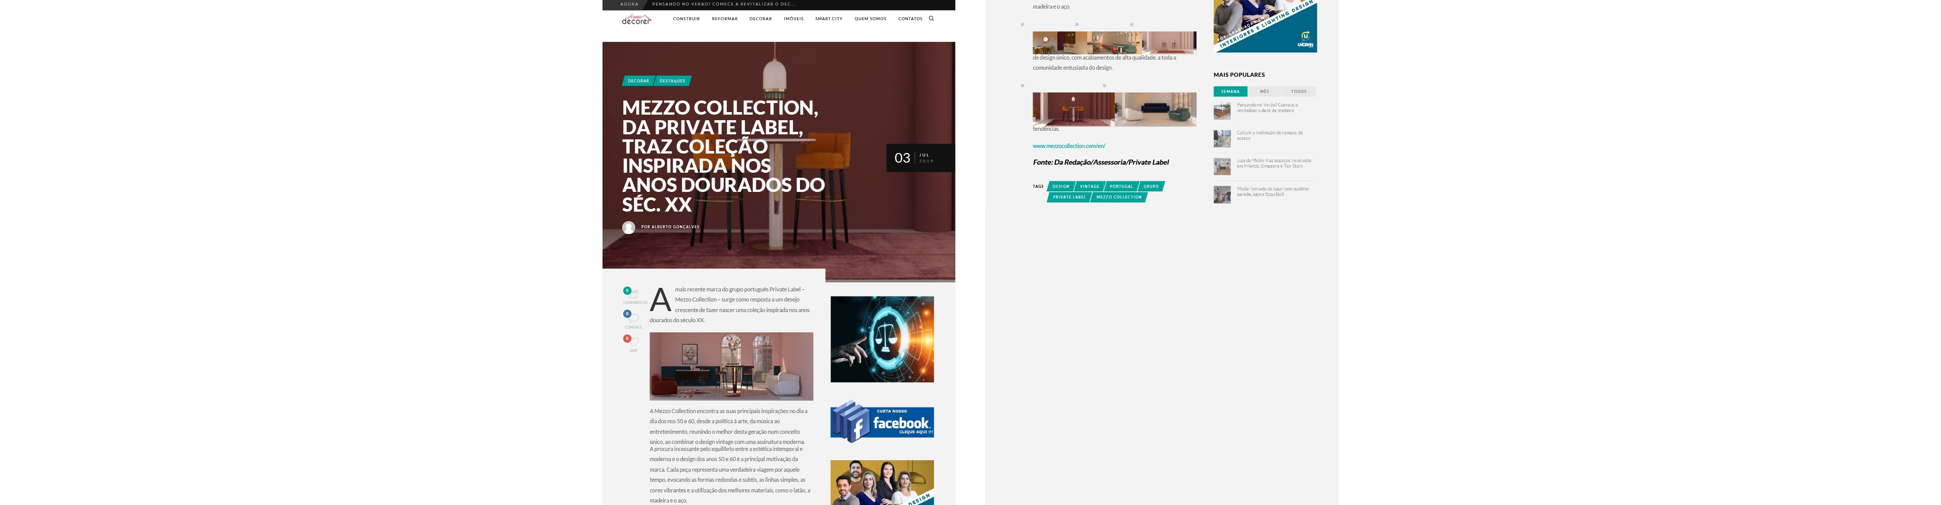Click author name Por Alberto Gonçalves
The height and width of the screenshot is (505, 1941).
point(670,227)
